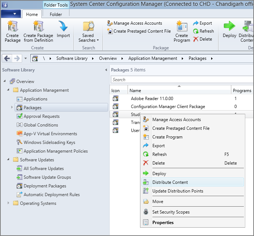Viewport: 254px width, 236px height.
Task: Collapse the Software Updates folder node
Action: click(x=8, y=160)
